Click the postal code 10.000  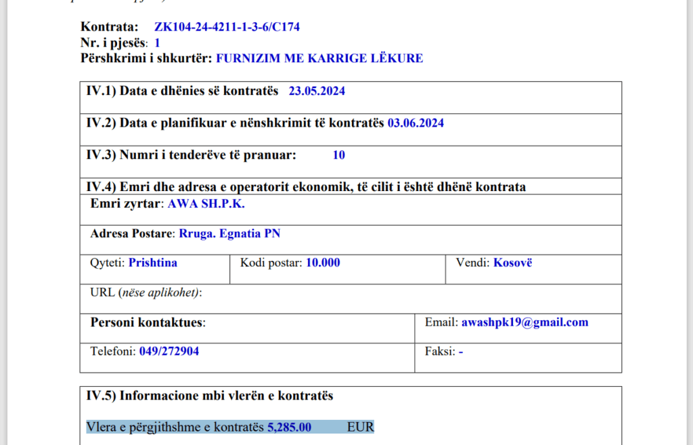(x=323, y=262)
